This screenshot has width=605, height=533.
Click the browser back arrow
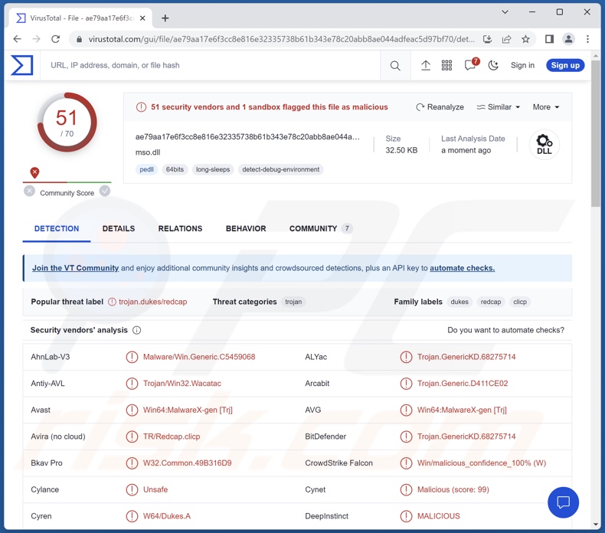point(18,39)
